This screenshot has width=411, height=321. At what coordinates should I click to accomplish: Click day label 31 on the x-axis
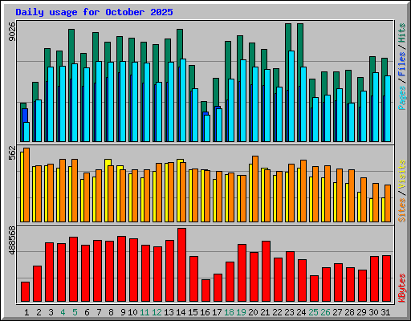click(x=385, y=312)
